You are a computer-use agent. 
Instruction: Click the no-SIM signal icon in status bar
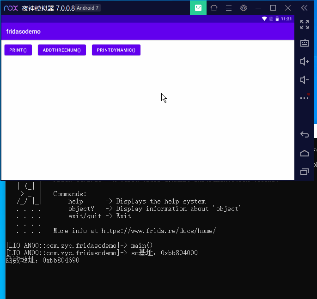tap(271, 19)
